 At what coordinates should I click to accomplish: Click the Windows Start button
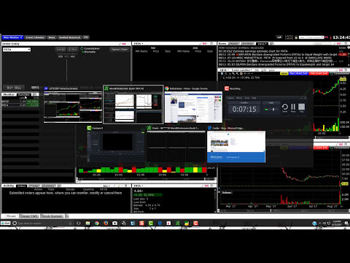point(6,223)
